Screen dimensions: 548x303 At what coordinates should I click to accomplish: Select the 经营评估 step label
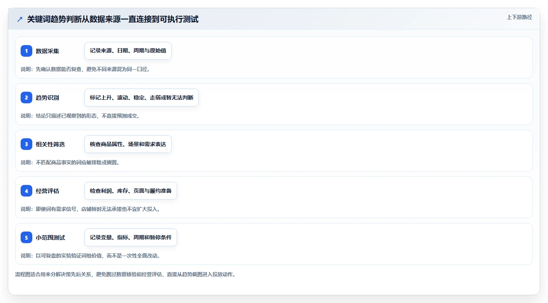[47, 191]
